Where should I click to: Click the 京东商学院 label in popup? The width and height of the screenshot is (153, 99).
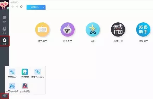point(25,91)
